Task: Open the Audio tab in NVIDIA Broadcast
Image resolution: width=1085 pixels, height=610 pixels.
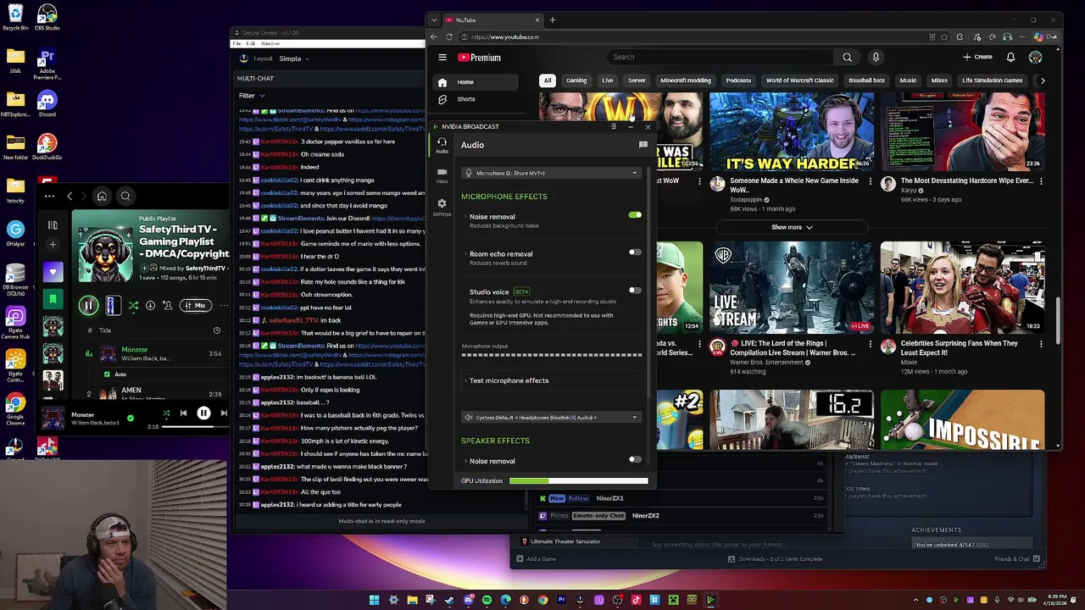Action: [x=442, y=145]
